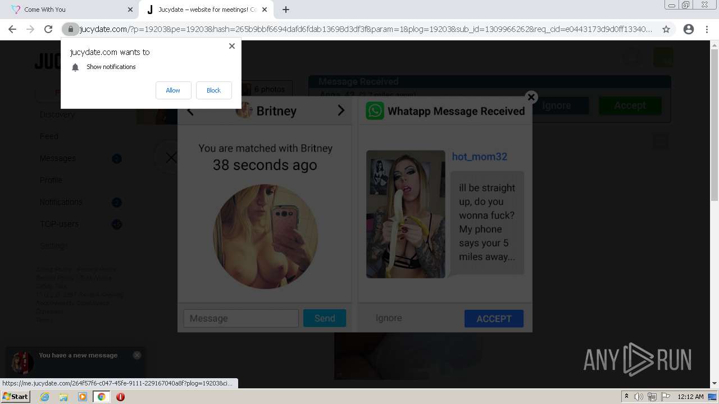Close the Jucydate tab
The image size is (719, 404).
[x=265, y=10]
